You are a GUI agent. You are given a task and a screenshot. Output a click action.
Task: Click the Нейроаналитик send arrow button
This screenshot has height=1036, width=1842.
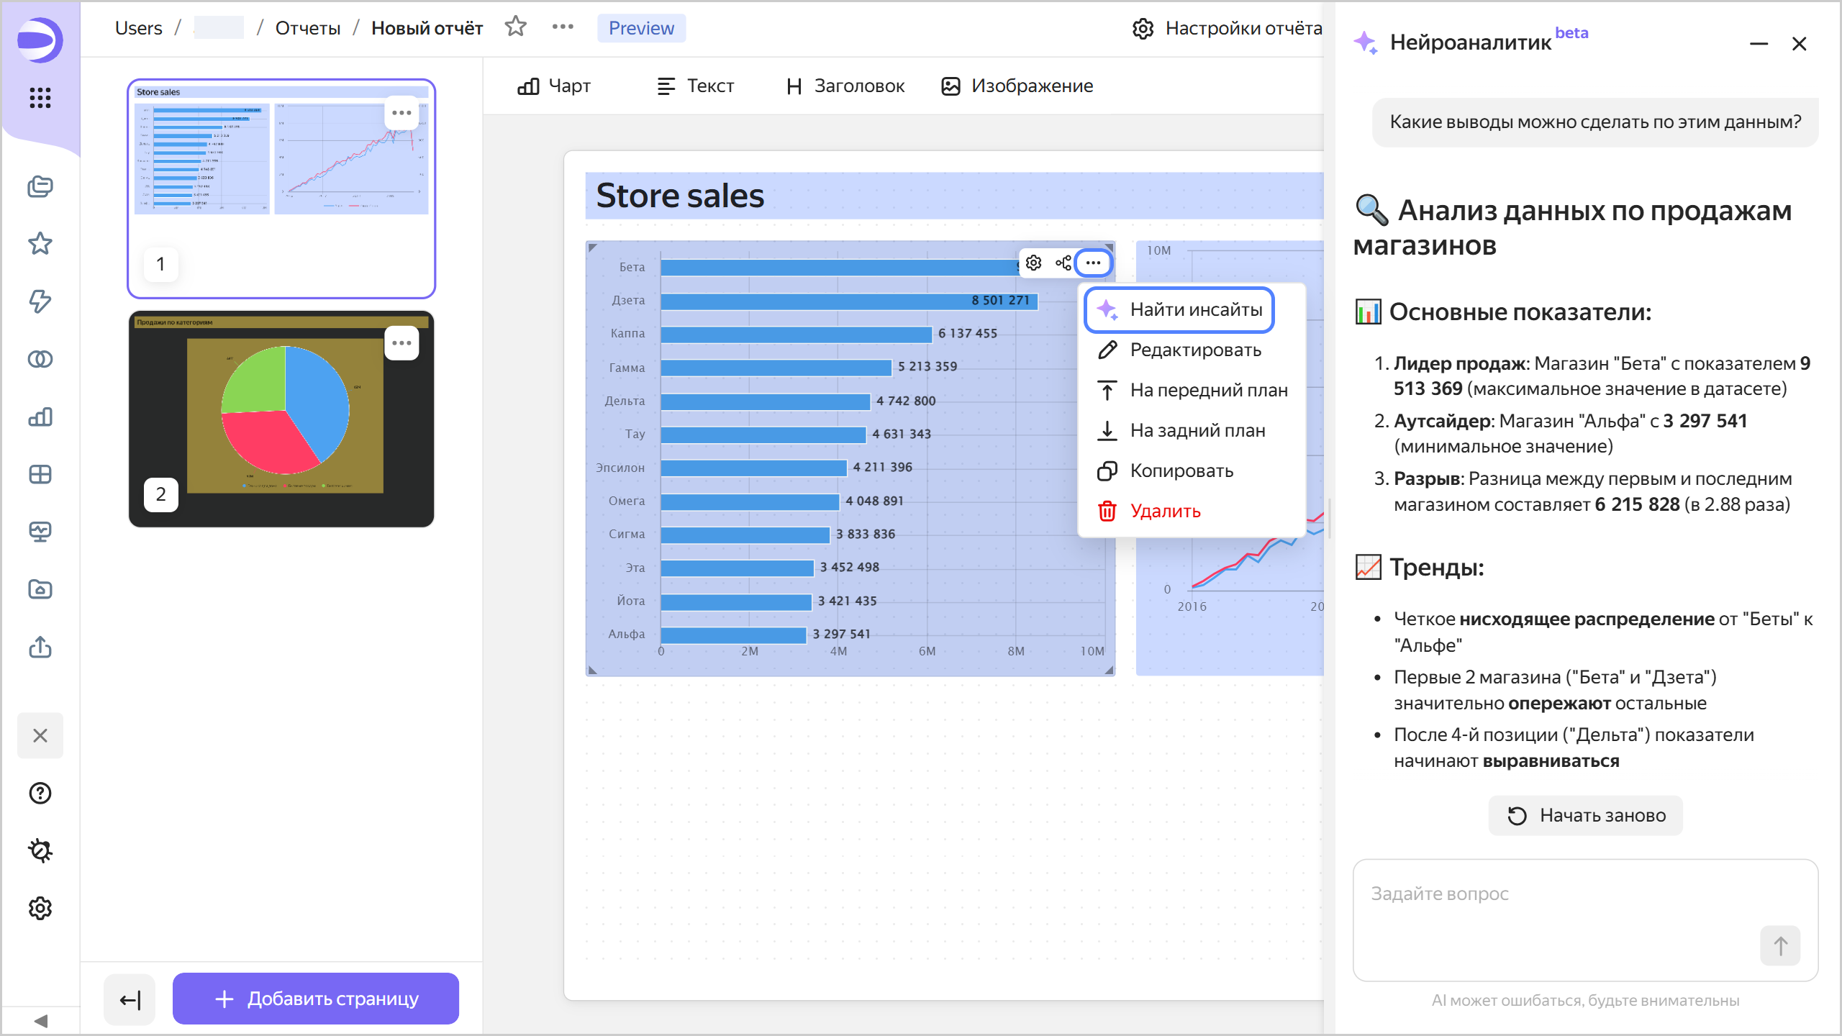[1779, 945]
